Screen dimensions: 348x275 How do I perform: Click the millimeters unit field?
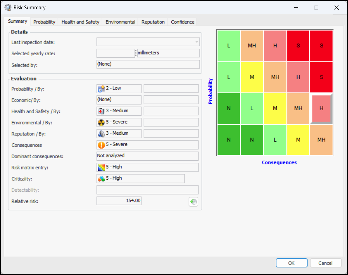168,53
